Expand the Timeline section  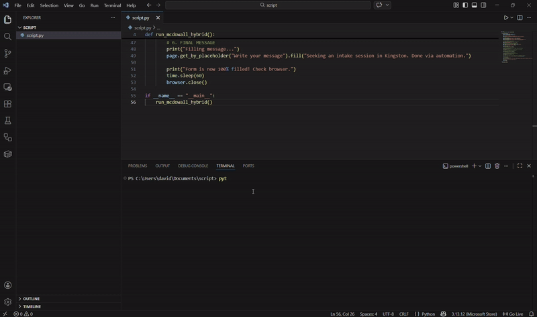32,306
